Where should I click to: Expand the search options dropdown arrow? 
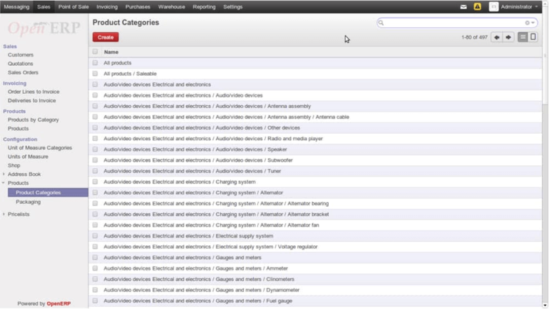click(533, 23)
